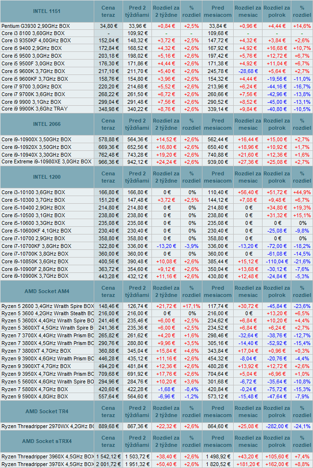313x468 pixels.
Task: Select Ryzen 9 3900XT 4,7GHz BOX name
Action: pos(36,367)
